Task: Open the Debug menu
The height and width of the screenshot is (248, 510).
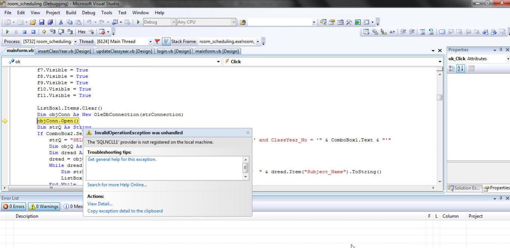Action: [x=88, y=12]
